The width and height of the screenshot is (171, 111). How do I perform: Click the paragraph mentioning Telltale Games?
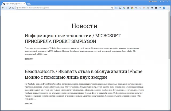[82, 51]
